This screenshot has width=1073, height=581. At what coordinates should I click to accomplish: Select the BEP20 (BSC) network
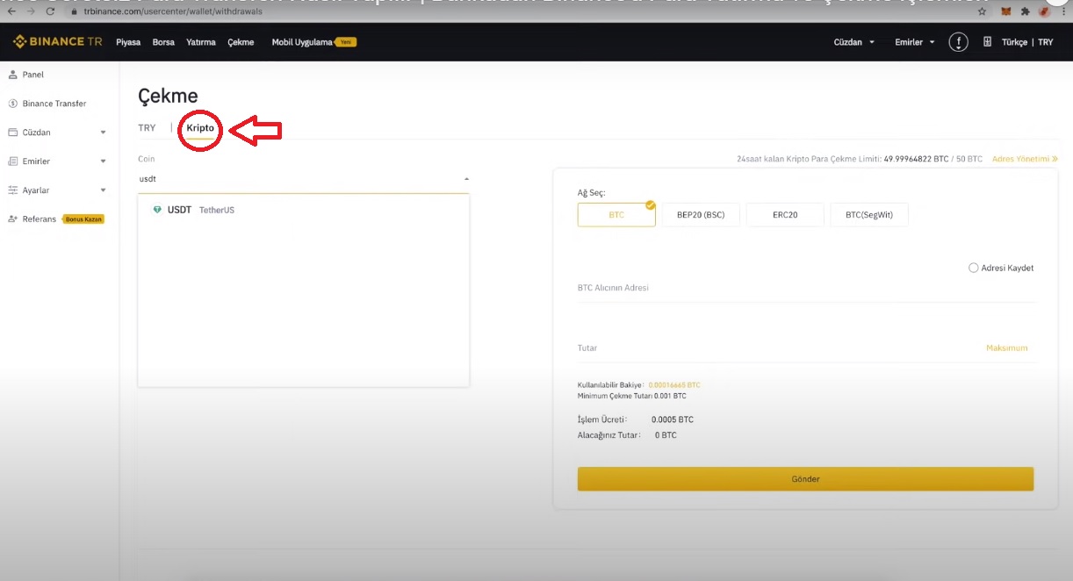[x=701, y=215]
